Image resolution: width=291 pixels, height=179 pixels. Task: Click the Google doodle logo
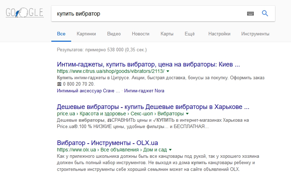pyautogui.click(x=25, y=13)
